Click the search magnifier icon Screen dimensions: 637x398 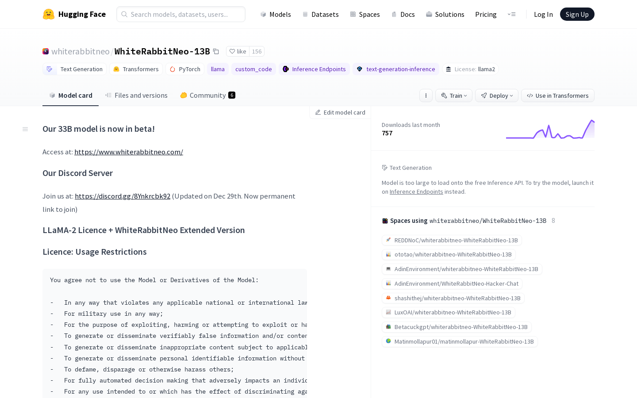[124, 14]
